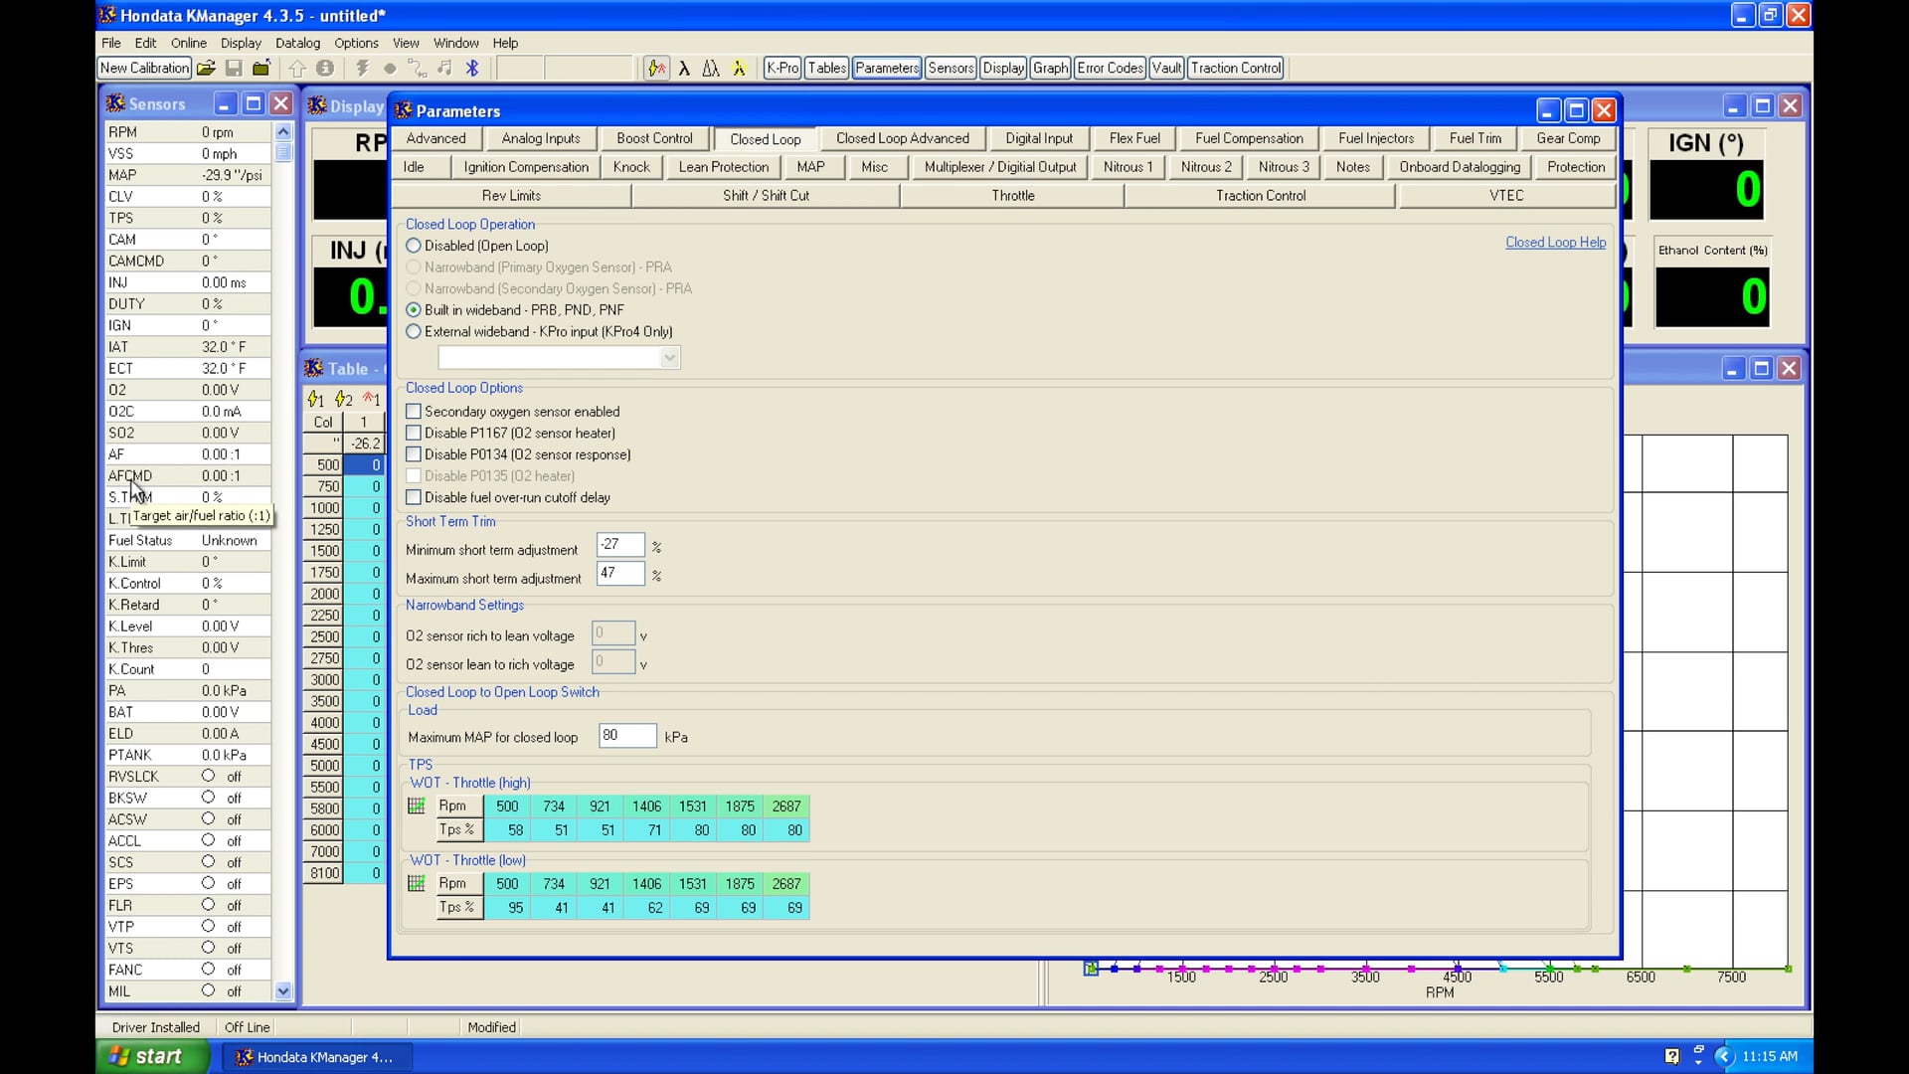Click the upload-to-ECU arrow icon
The image size is (1909, 1074).
[297, 68]
